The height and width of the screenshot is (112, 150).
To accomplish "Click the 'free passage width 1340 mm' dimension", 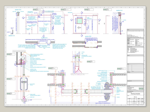I will (x=92, y=40).
